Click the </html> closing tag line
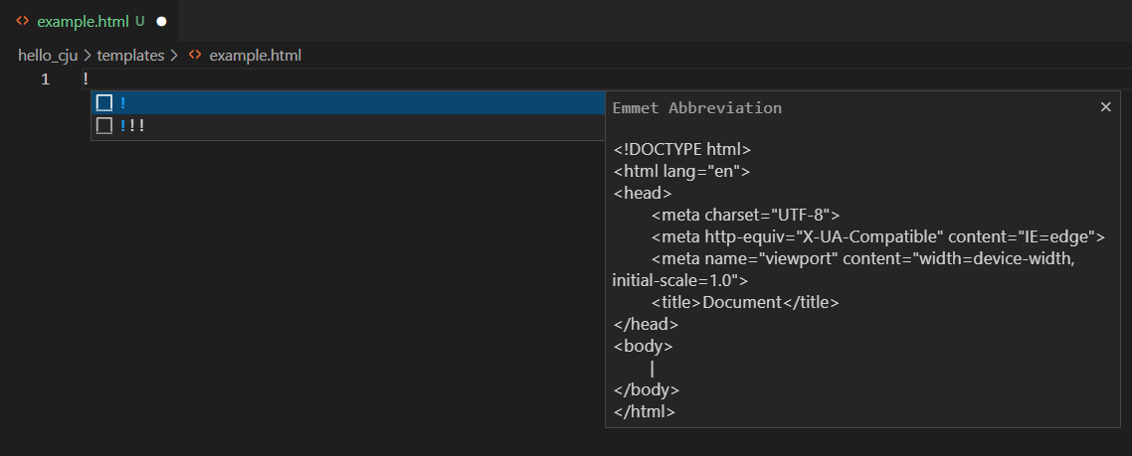The image size is (1132, 456). coord(644,412)
